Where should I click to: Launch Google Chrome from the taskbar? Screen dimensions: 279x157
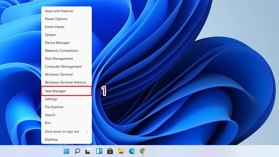(143, 151)
